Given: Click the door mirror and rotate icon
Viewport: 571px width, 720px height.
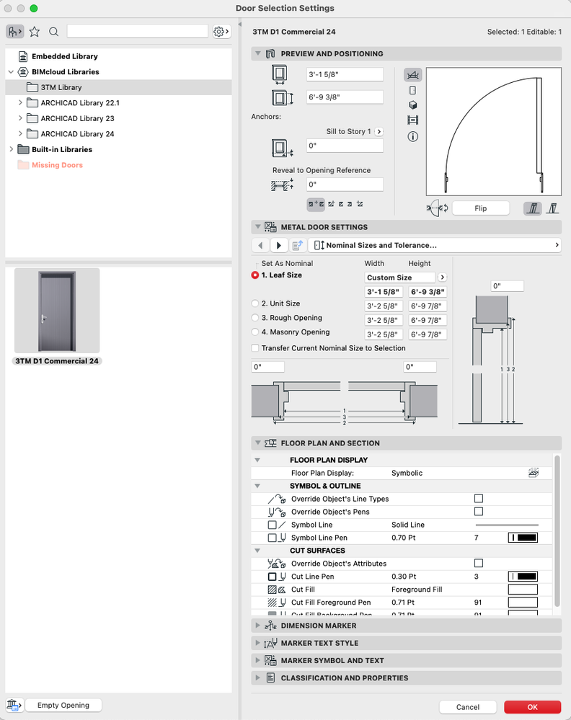Looking at the screenshot, I should pos(438,208).
